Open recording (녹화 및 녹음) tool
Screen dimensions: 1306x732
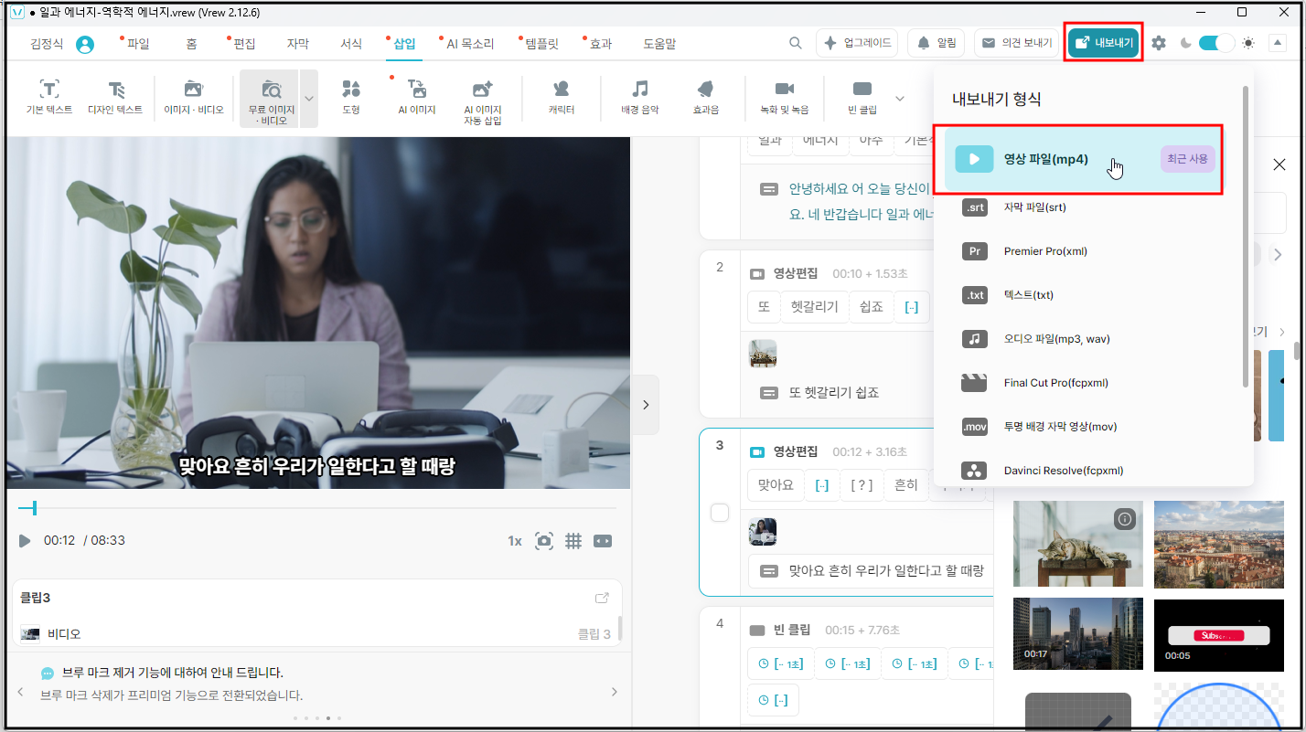(x=784, y=97)
